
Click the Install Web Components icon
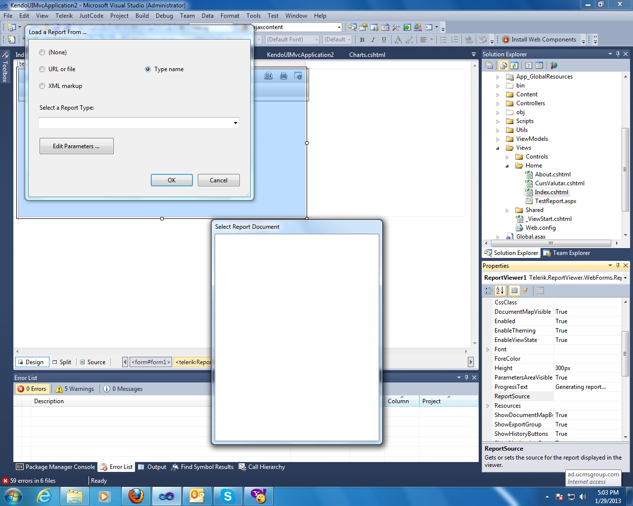pyautogui.click(x=506, y=40)
